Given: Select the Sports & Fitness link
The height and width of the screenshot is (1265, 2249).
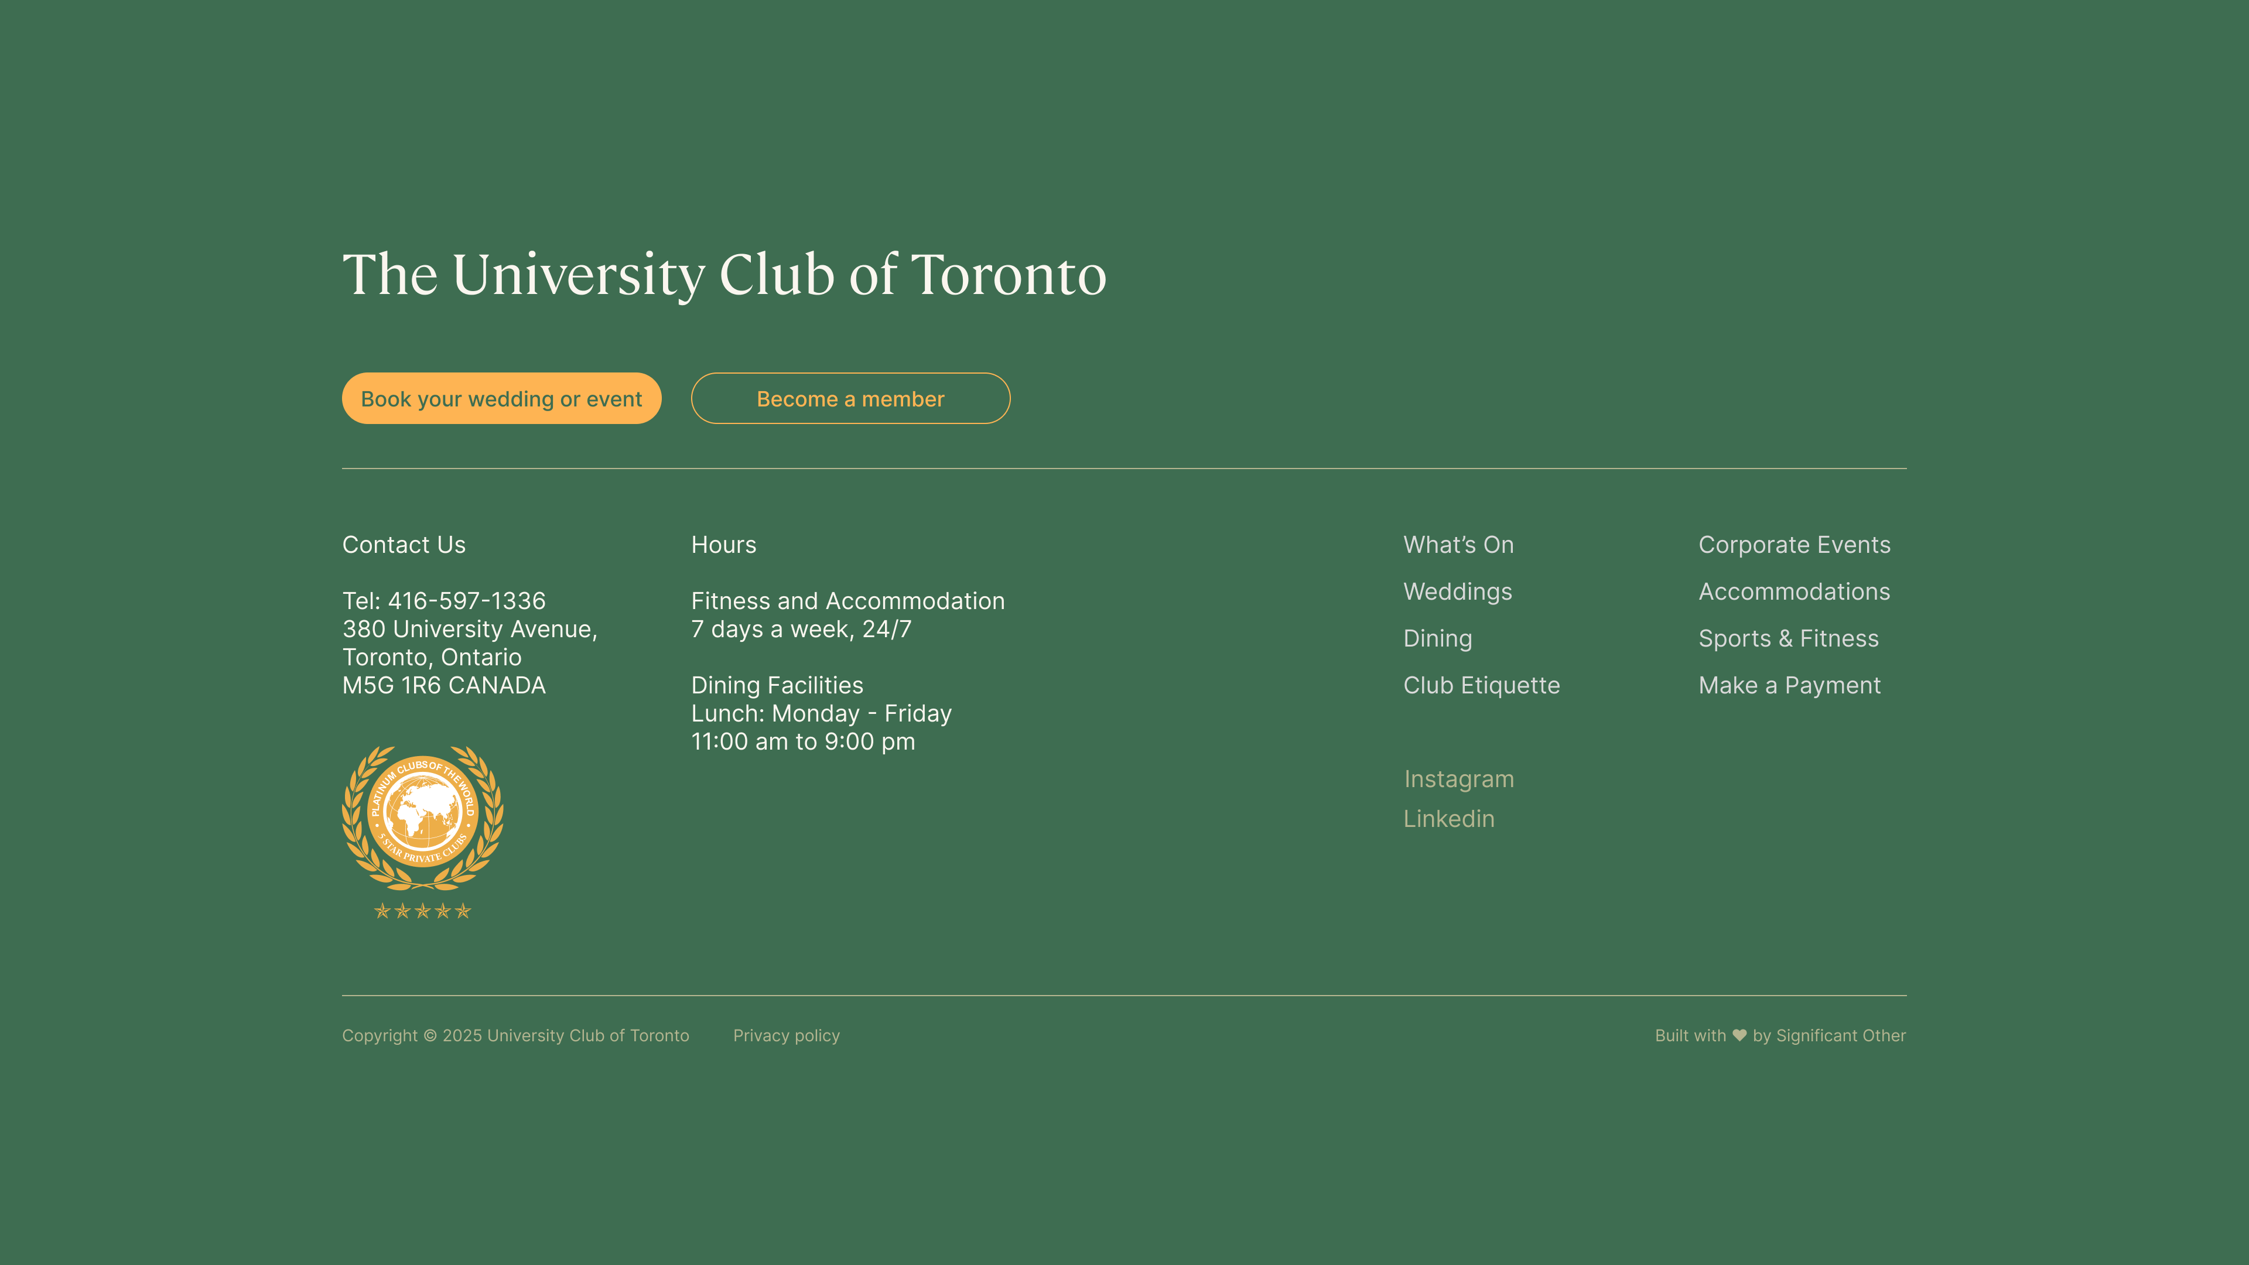Looking at the screenshot, I should 1788,639.
